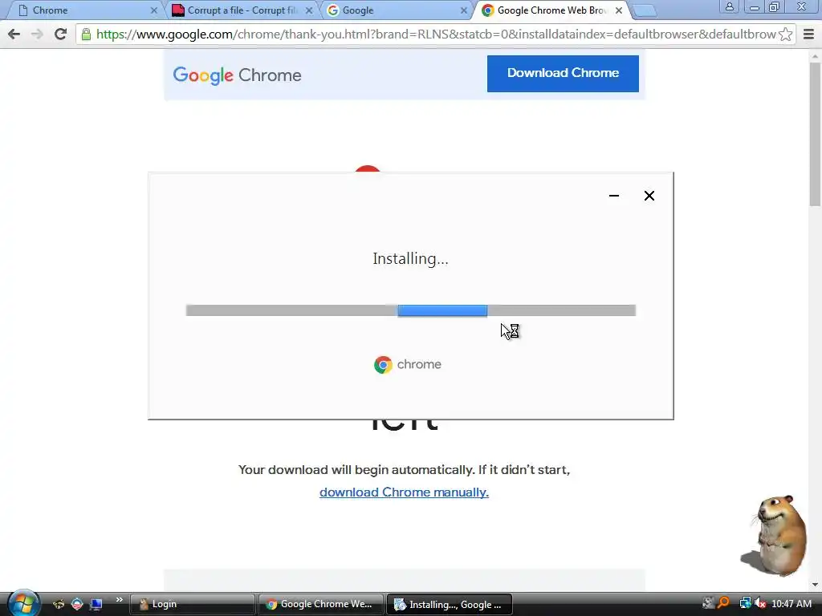Switch to the Chrome tab

[x=87, y=10]
